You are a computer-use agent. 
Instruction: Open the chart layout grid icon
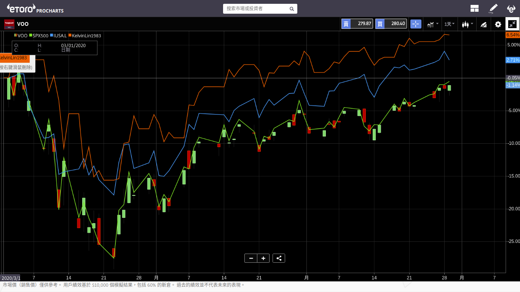[x=474, y=8]
